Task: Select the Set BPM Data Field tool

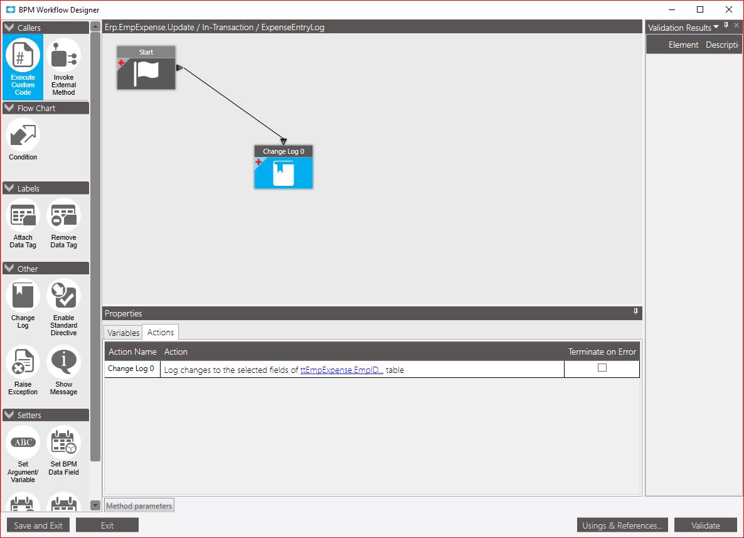Action: pyautogui.click(x=63, y=451)
